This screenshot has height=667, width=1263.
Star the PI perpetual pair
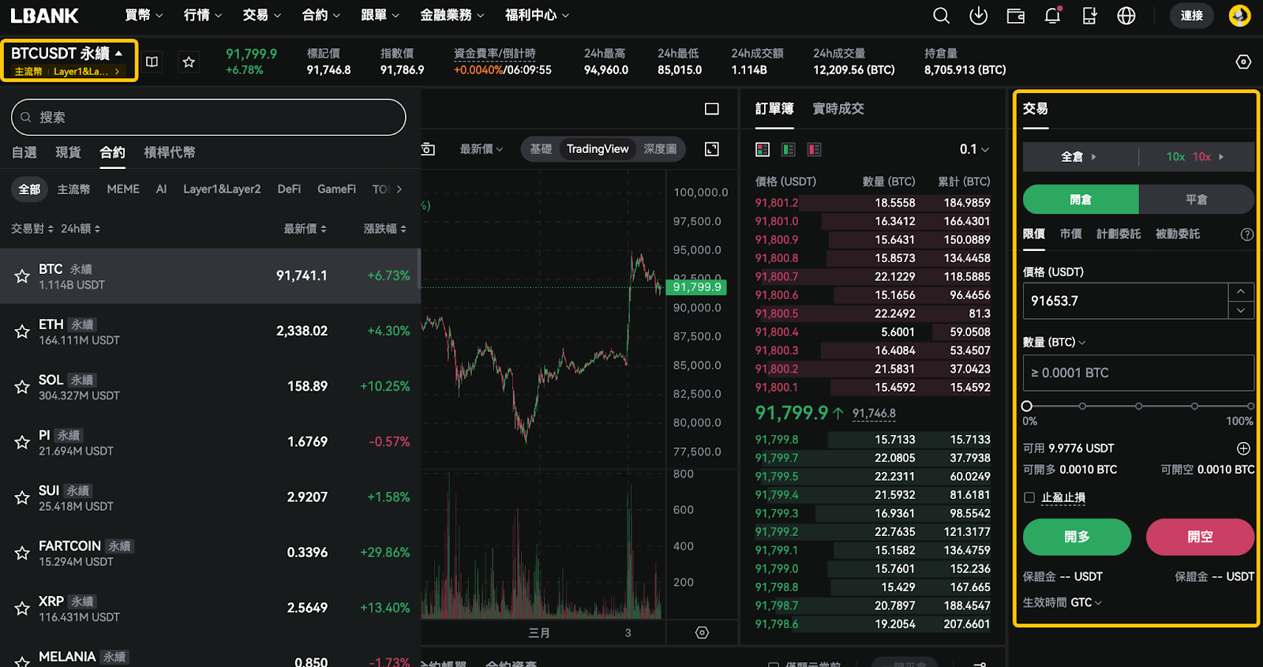pos(22,442)
